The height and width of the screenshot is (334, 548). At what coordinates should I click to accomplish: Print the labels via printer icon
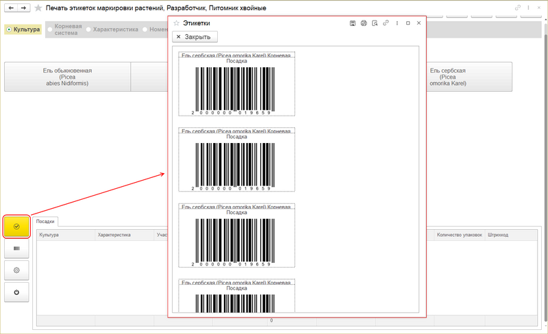pyautogui.click(x=364, y=23)
